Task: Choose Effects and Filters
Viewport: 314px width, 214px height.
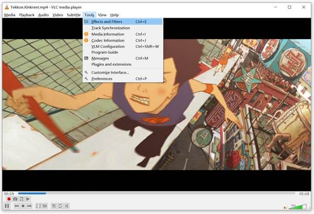Action: pyautogui.click(x=123, y=21)
